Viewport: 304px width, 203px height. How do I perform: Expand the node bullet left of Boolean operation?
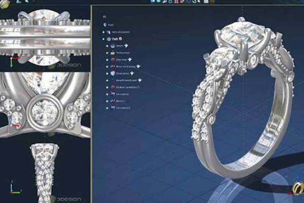pyautogui.click(x=106, y=87)
